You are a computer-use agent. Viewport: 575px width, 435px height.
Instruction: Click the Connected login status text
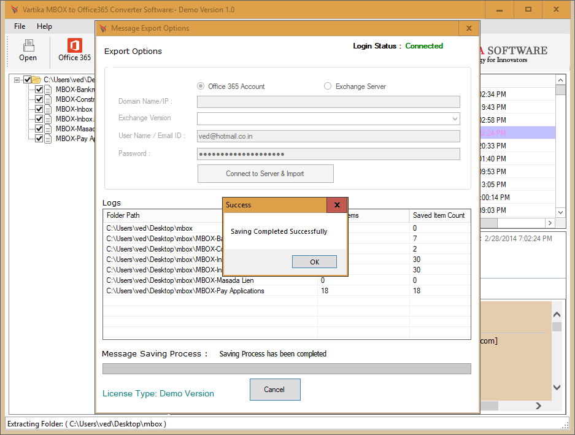[424, 46]
